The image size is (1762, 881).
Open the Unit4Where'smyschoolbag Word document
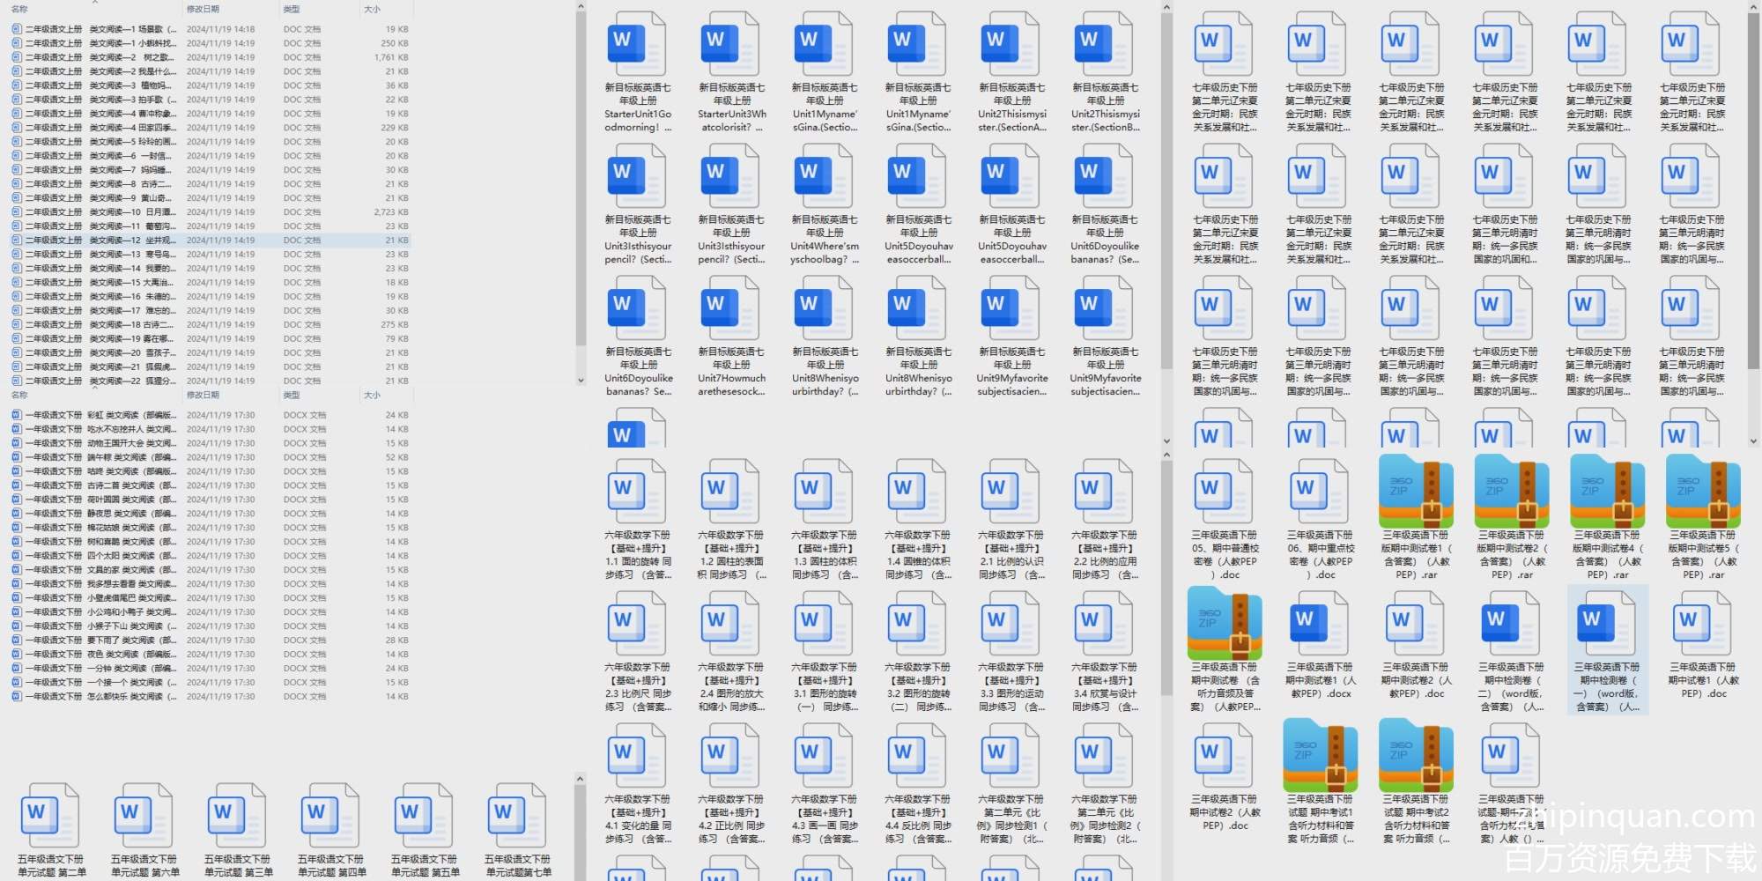coord(824,176)
